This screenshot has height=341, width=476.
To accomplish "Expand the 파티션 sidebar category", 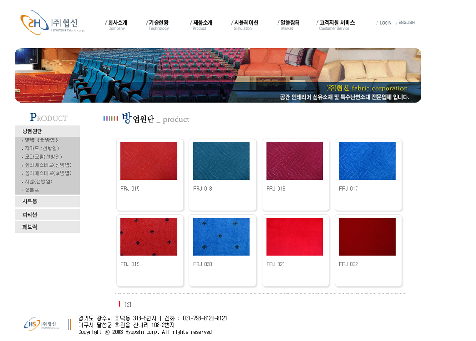I will 30,215.
